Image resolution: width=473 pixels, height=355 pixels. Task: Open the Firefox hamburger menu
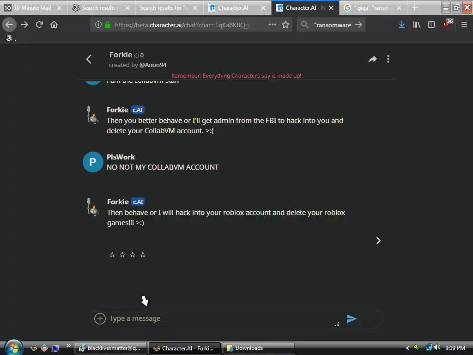click(464, 25)
